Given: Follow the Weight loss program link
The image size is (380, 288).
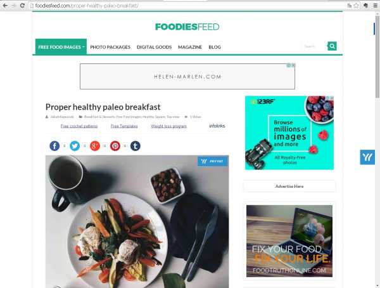Looking at the screenshot, I should [169, 126].
